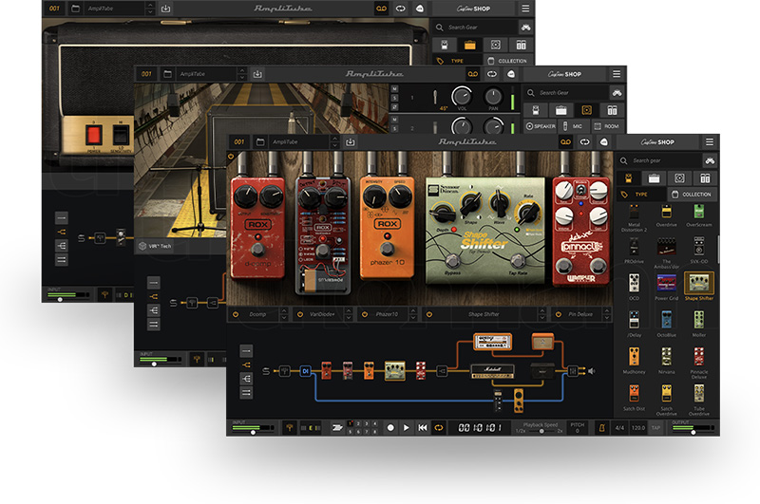760x504 pixels.
Task: Open the tuner in front window bottom bar
Action: pos(290,428)
